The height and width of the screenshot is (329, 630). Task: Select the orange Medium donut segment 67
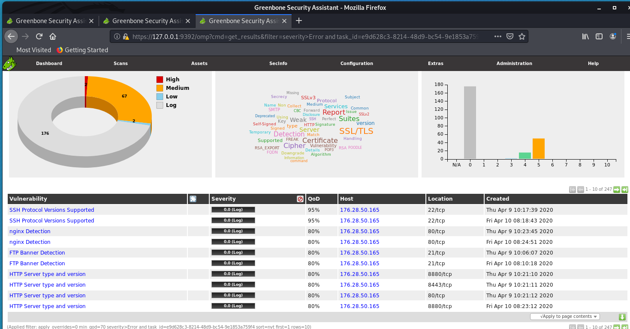pyautogui.click(x=124, y=96)
